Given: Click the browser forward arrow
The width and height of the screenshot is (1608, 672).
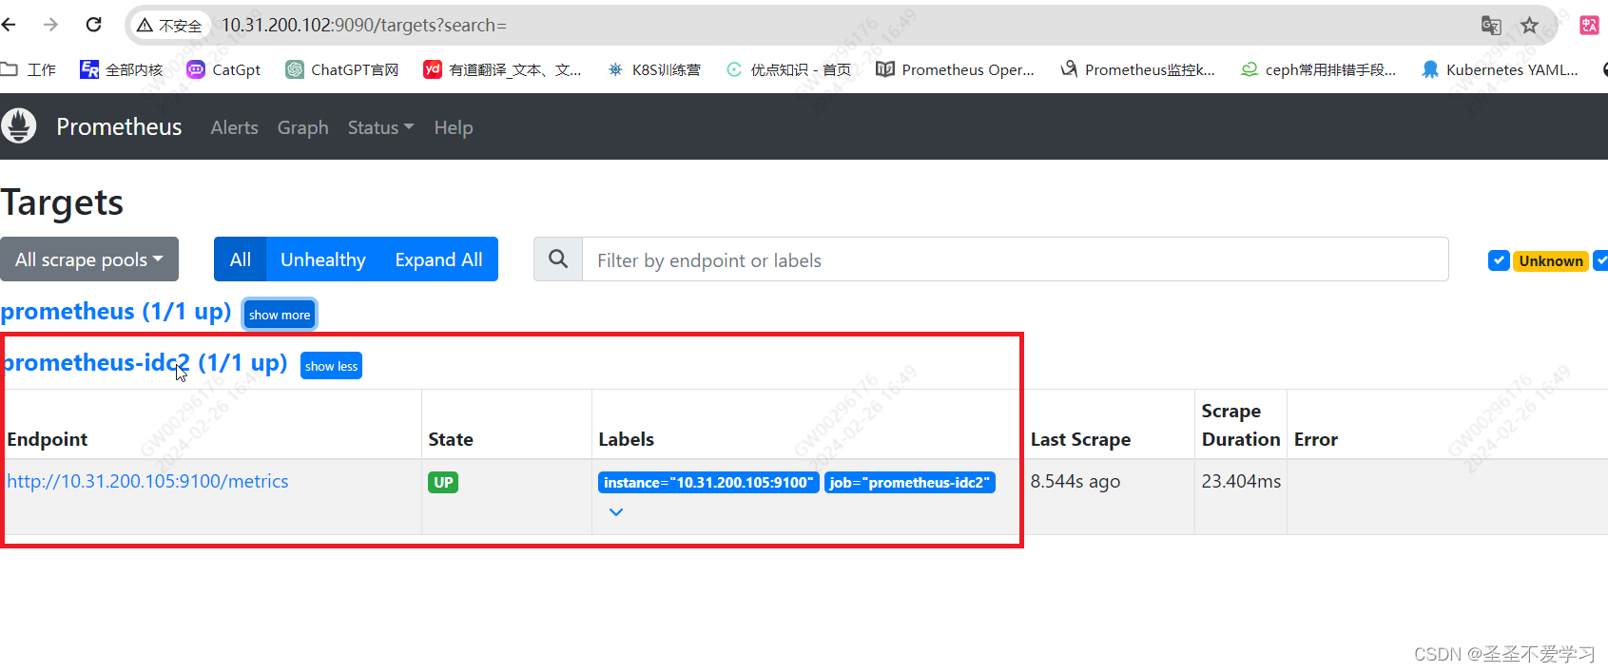Looking at the screenshot, I should 50,25.
